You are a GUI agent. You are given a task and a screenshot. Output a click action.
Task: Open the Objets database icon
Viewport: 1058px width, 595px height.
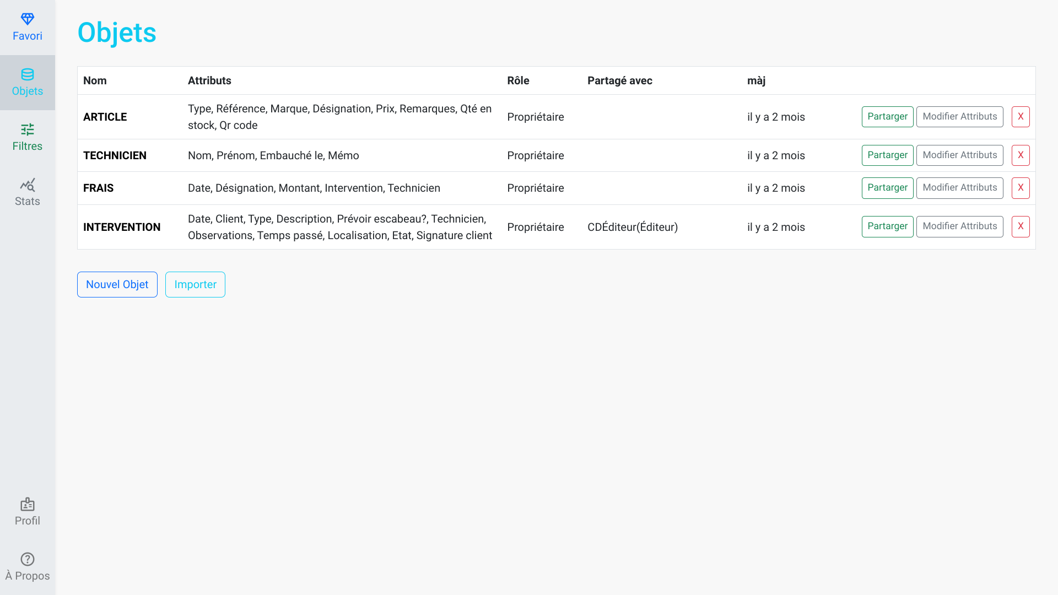[28, 74]
